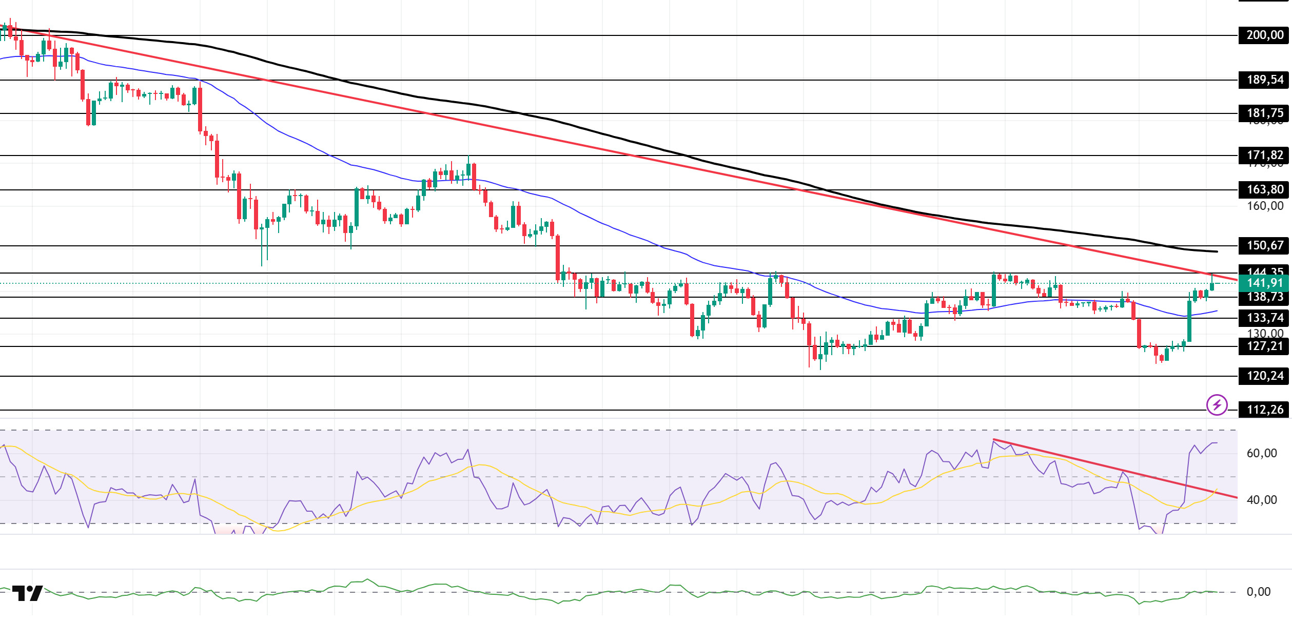
Task: Click the 181,75 price label
Action: point(1265,113)
